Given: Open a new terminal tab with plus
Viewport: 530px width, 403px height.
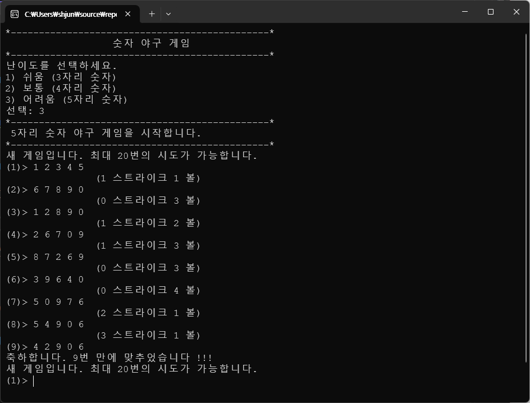Looking at the screenshot, I should coord(152,14).
